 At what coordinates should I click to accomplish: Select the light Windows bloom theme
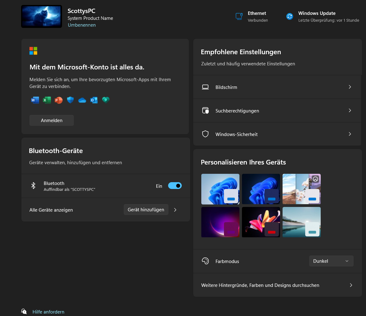pos(220,189)
